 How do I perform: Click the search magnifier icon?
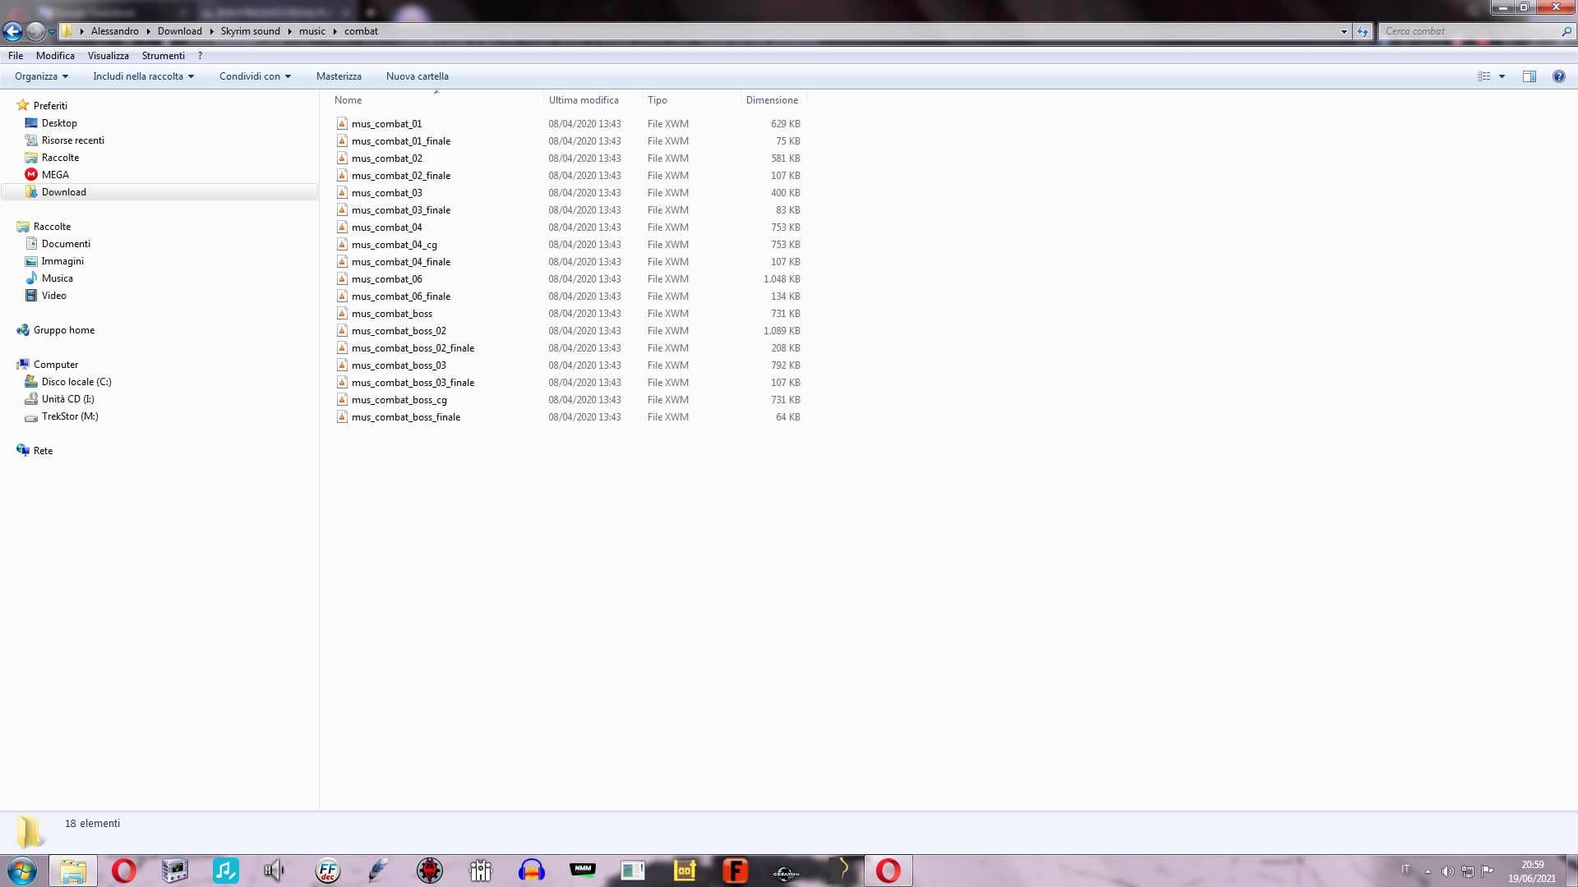point(1566,31)
